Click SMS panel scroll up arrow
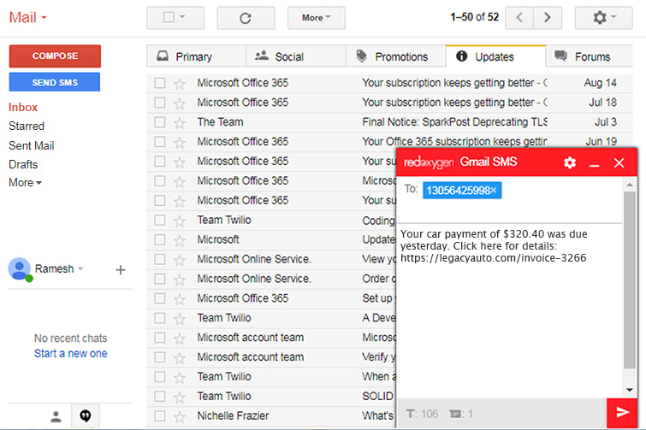 [x=629, y=185]
